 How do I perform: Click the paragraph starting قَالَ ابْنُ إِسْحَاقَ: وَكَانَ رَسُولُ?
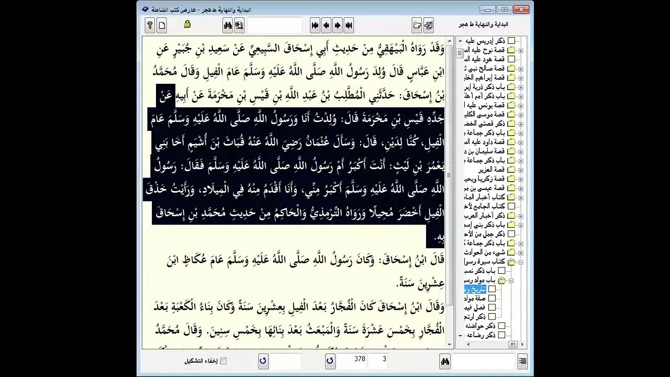click(305, 271)
